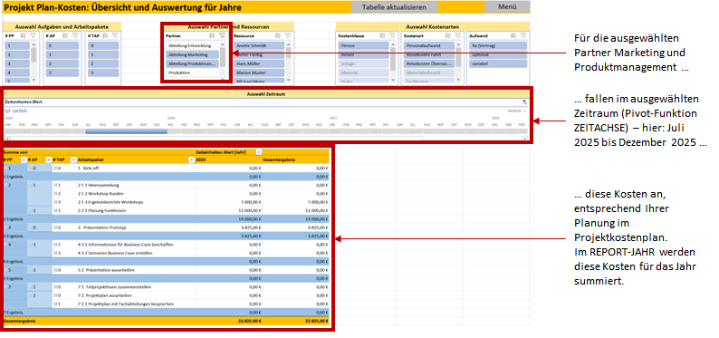Toggle multi-select on the Ressource slicer
The width and height of the screenshot is (719, 338).
278,35
